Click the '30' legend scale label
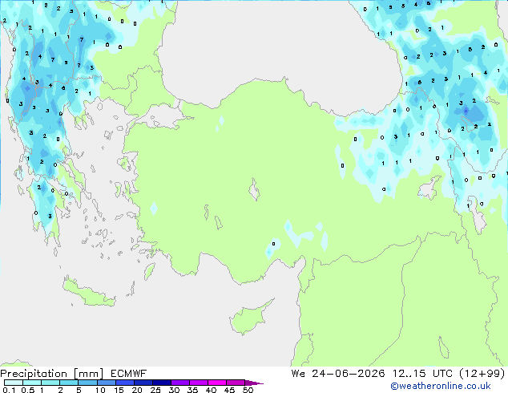The height and width of the screenshot is (393, 508). (174, 390)
